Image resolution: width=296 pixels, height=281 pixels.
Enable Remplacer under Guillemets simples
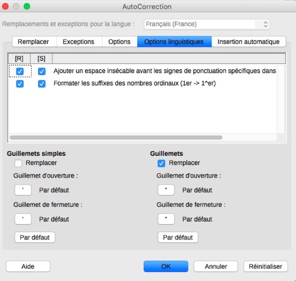(x=18, y=163)
